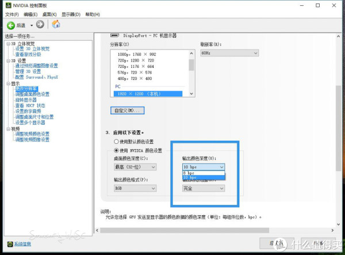This screenshot has width=345, height=255.
Task: Select 1920 × 1200 (本机) resolution
Action: pos(148,94)
